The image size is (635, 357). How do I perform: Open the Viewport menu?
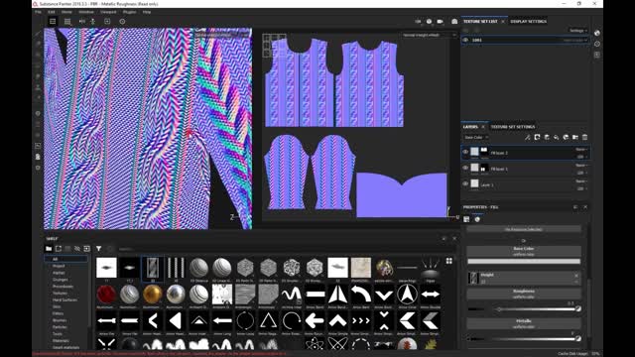[108, 12]
